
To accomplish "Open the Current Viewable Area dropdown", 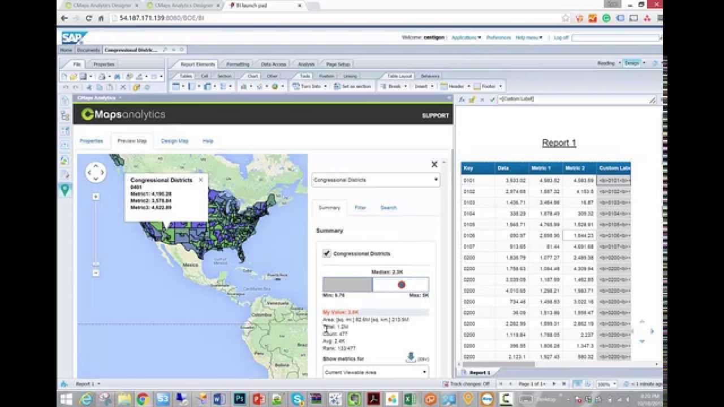I will point(376,372).
